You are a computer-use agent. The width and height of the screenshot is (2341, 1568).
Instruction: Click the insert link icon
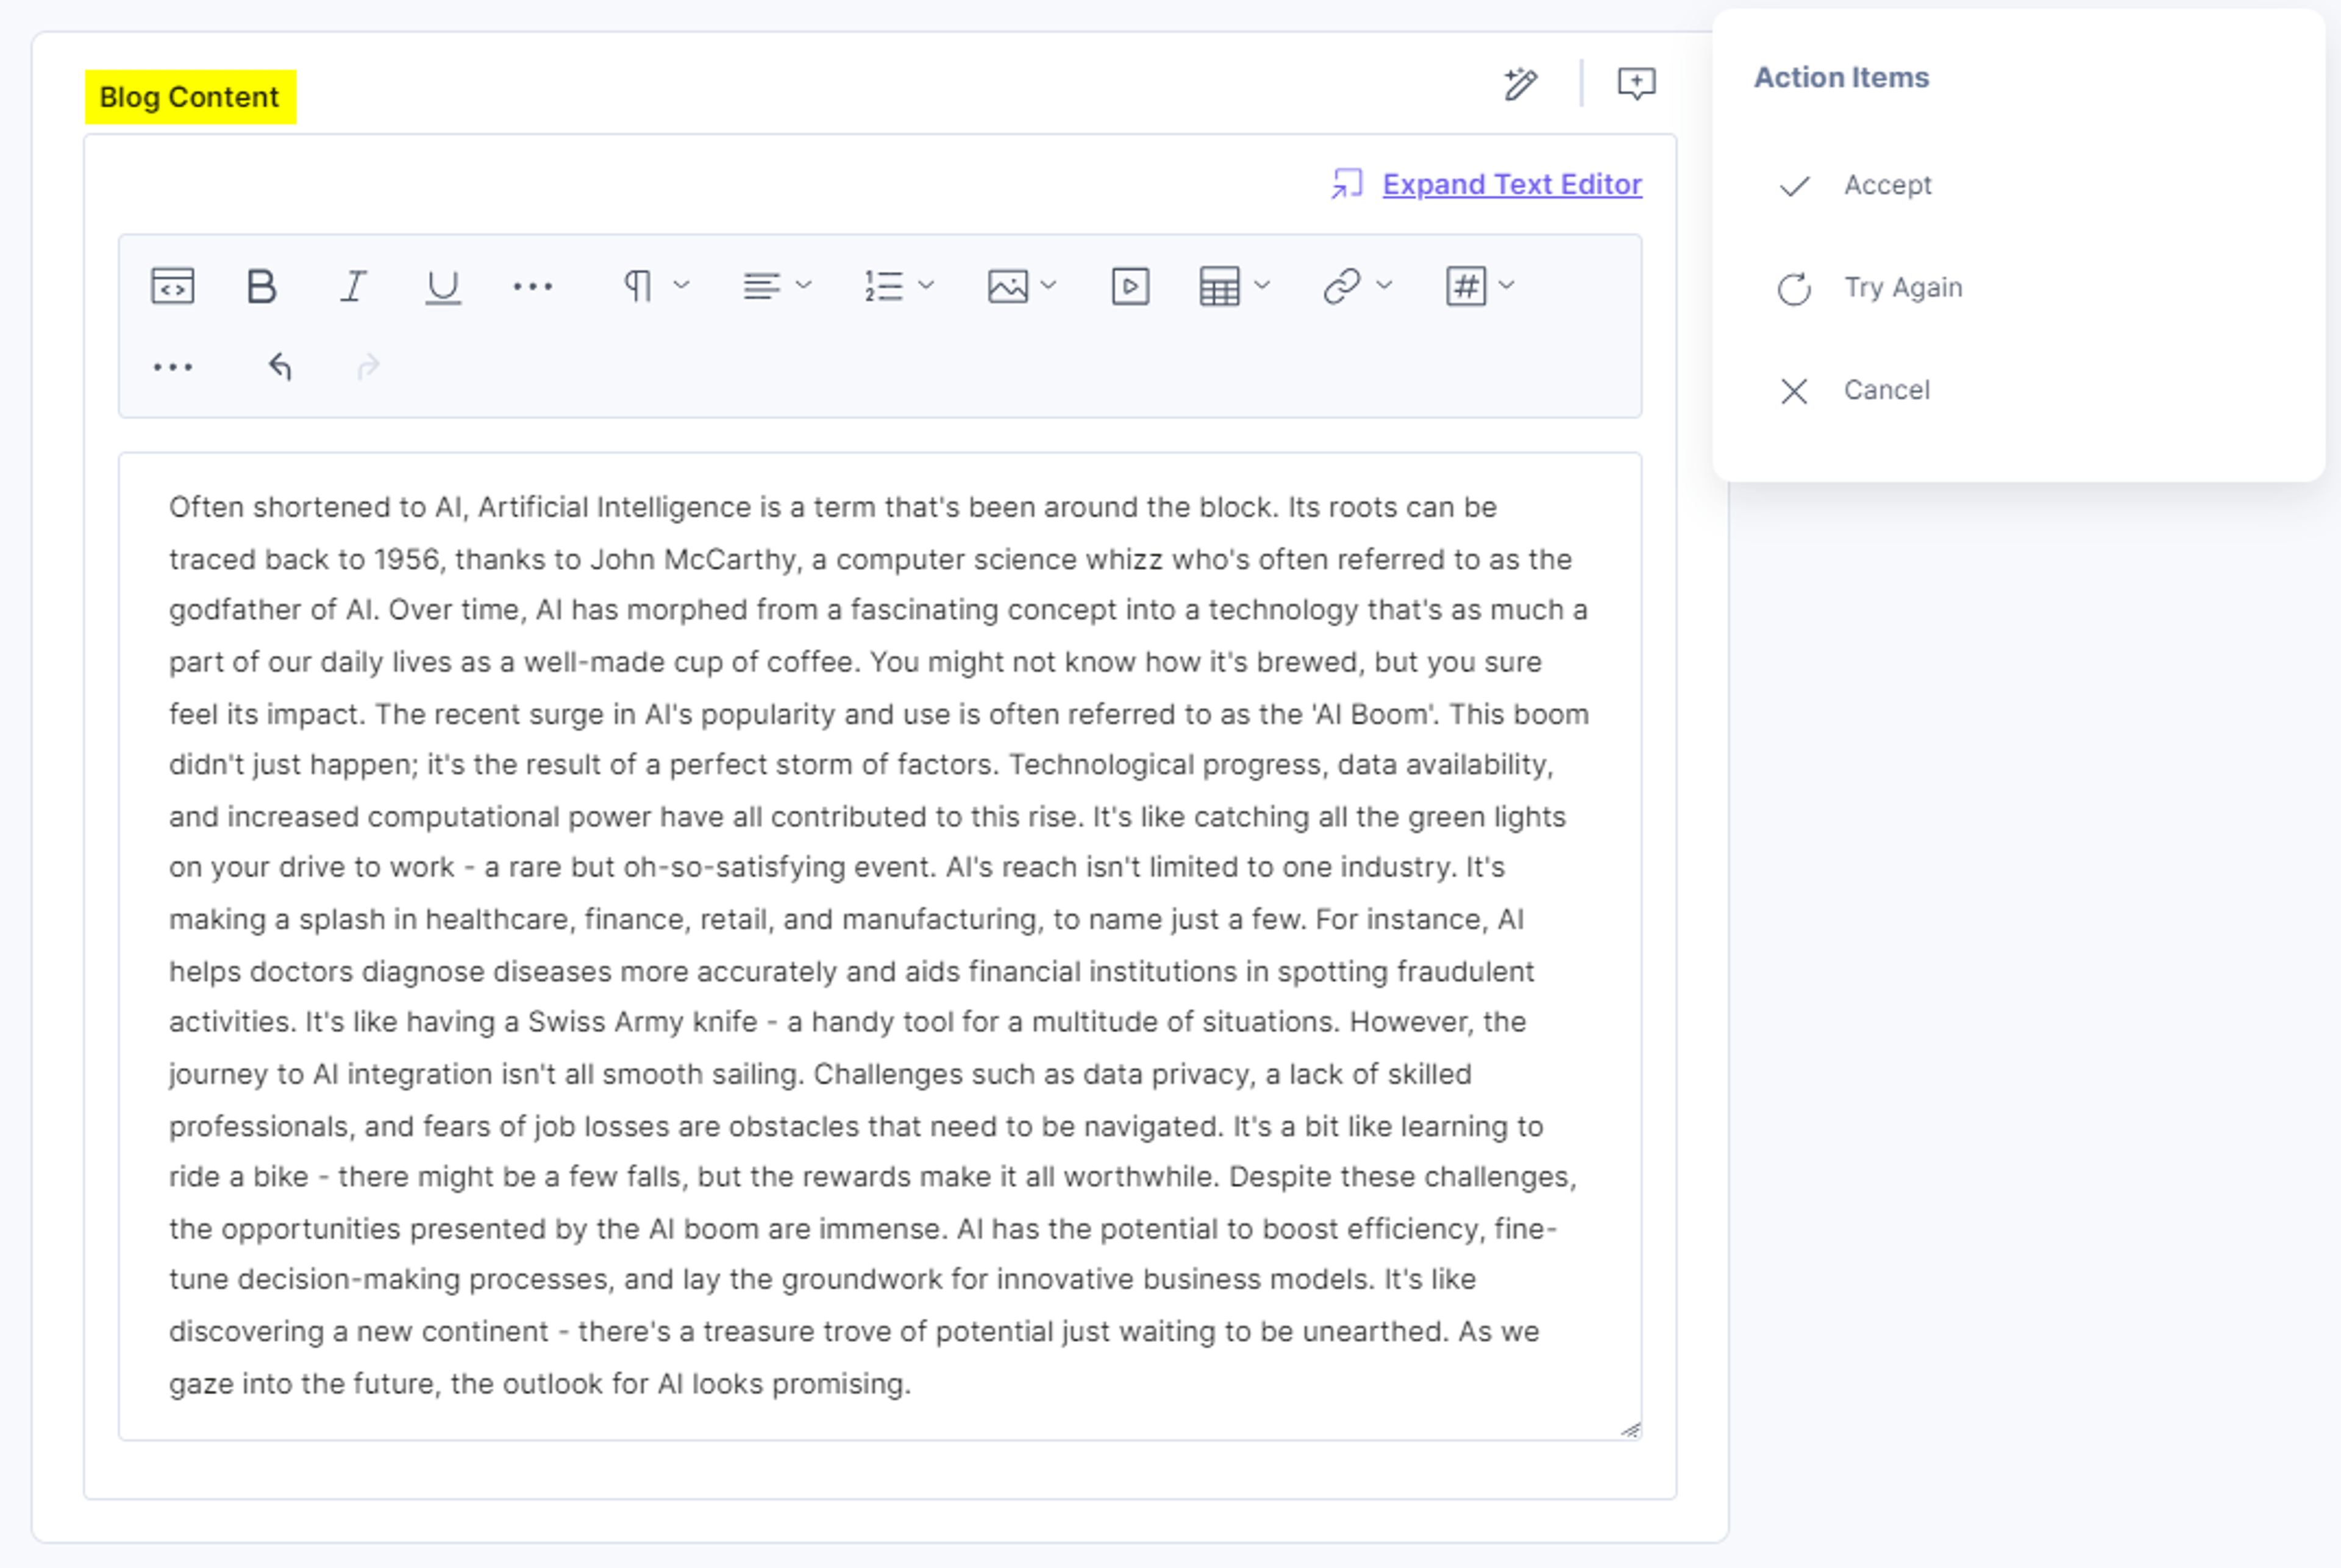pyautogui.click(x=1342, y=286)
